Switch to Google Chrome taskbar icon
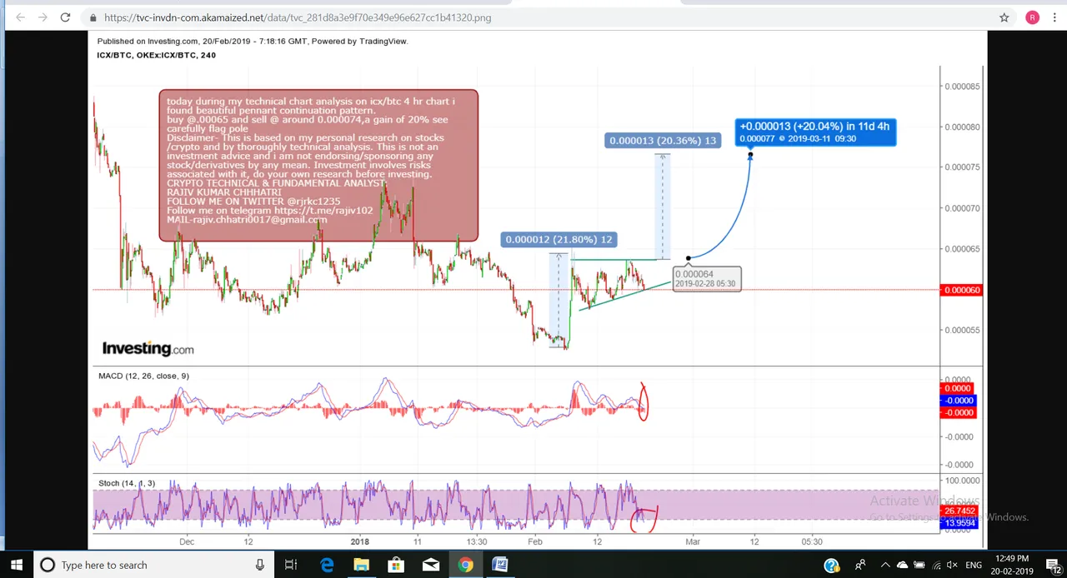The image size is (1067, 578). pyautogui.click(x=465, y=565)
